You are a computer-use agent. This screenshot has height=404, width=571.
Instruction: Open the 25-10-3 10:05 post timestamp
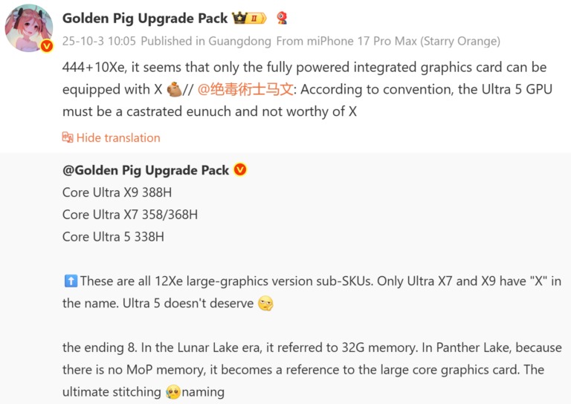(100, 42)
